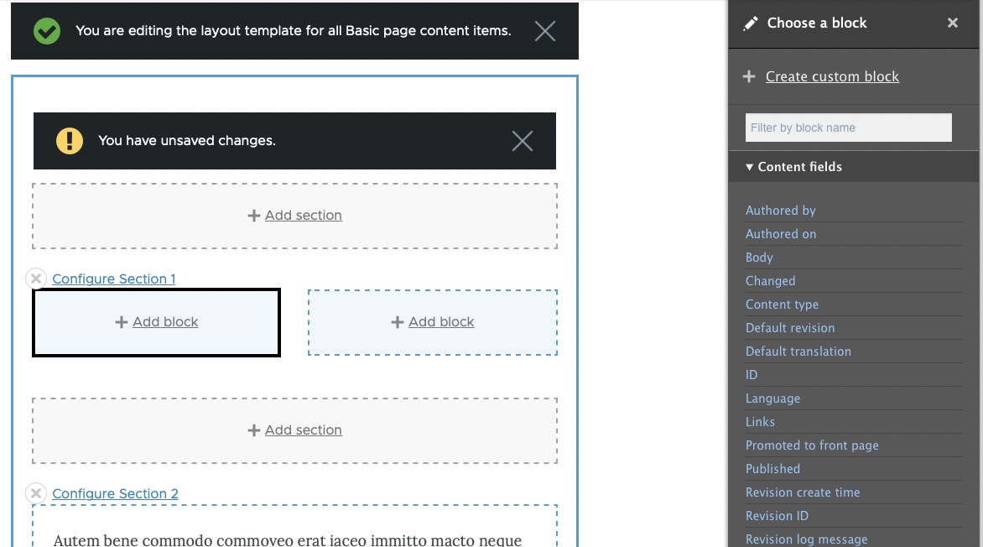Click the pencil icon in Choose a block header
The height and width of the screenshot is (547, 983).
pos(750,23)
